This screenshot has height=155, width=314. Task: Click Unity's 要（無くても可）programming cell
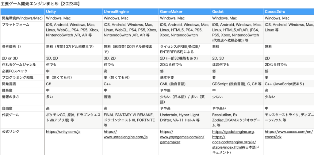point(73,78)
